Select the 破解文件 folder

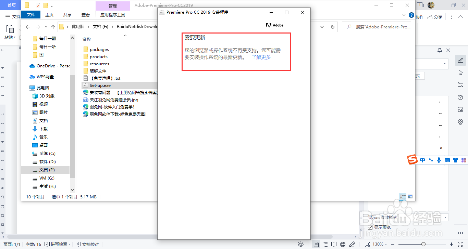(x=95, y=71)
